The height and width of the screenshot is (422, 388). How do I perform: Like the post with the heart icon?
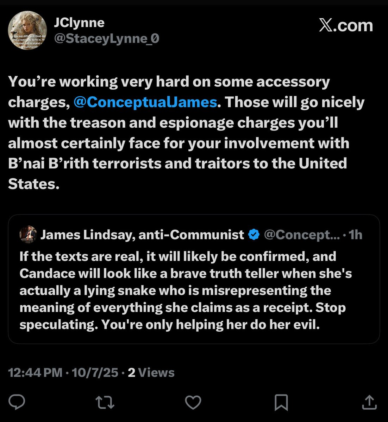(x=193, y=402)
